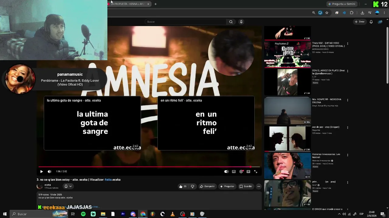Image resolution: width=389 pixels, height=218 pixels.
Task: Select the LA PROPUESTA - KENNA browser tab
Action: (x=128, y=4)
